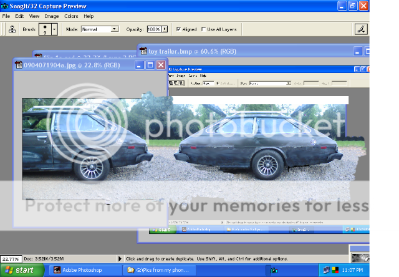399x277 pixels.
Task: Click the toy trailer.bmp title bar text
Action: point(193,51)
